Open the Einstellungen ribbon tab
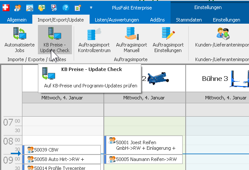Viewport: 249px width, 170px height. pyautogui.click(x=227, y=20)
